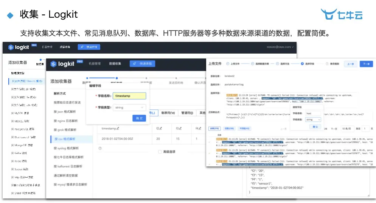The height and width of the screenshot is (203, 376).
Task: Click the pencil edit icon beside f2
Action: tap(161, 128)
